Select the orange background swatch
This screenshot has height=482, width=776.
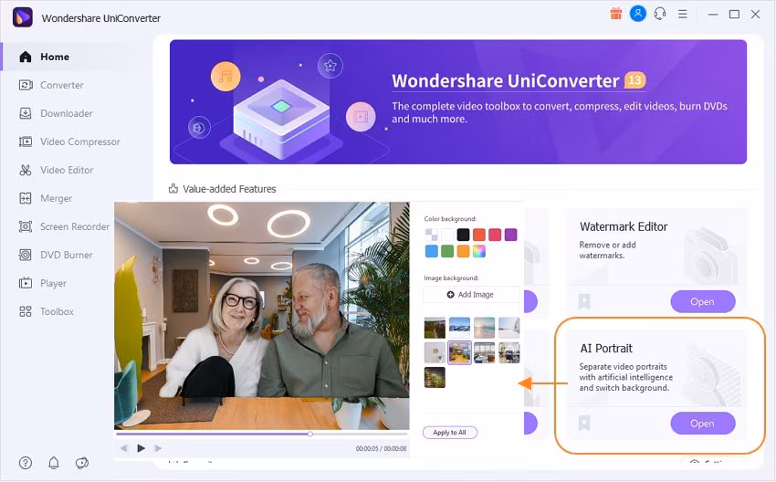click(463, 251)
